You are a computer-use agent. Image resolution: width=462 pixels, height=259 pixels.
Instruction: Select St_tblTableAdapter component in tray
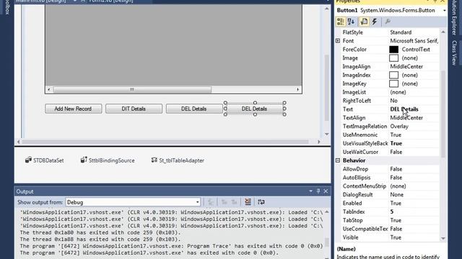click(178, 160)
